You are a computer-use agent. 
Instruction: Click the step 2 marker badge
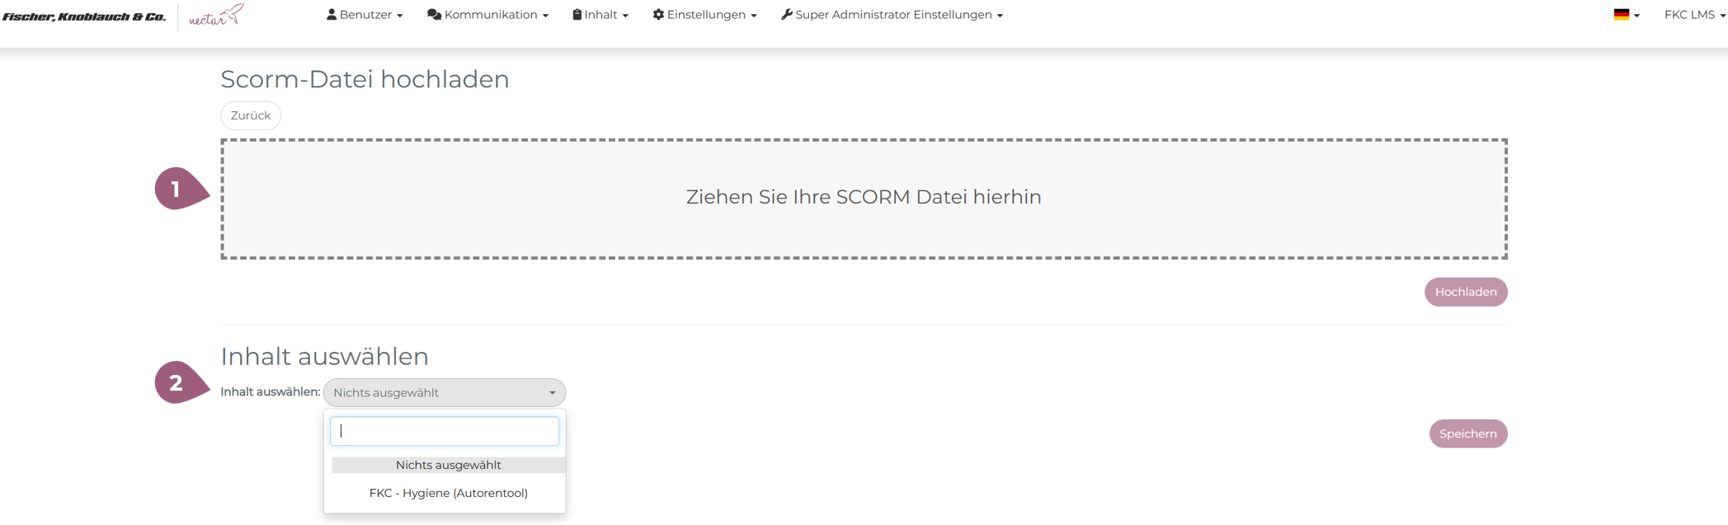[x=177, y=383]
